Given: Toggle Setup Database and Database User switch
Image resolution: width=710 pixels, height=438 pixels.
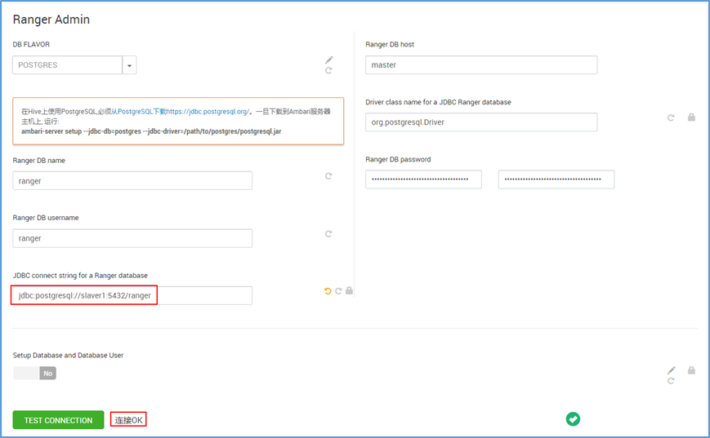Looking at the screenshot, I should pyautogui.click(x=34, y=373).
